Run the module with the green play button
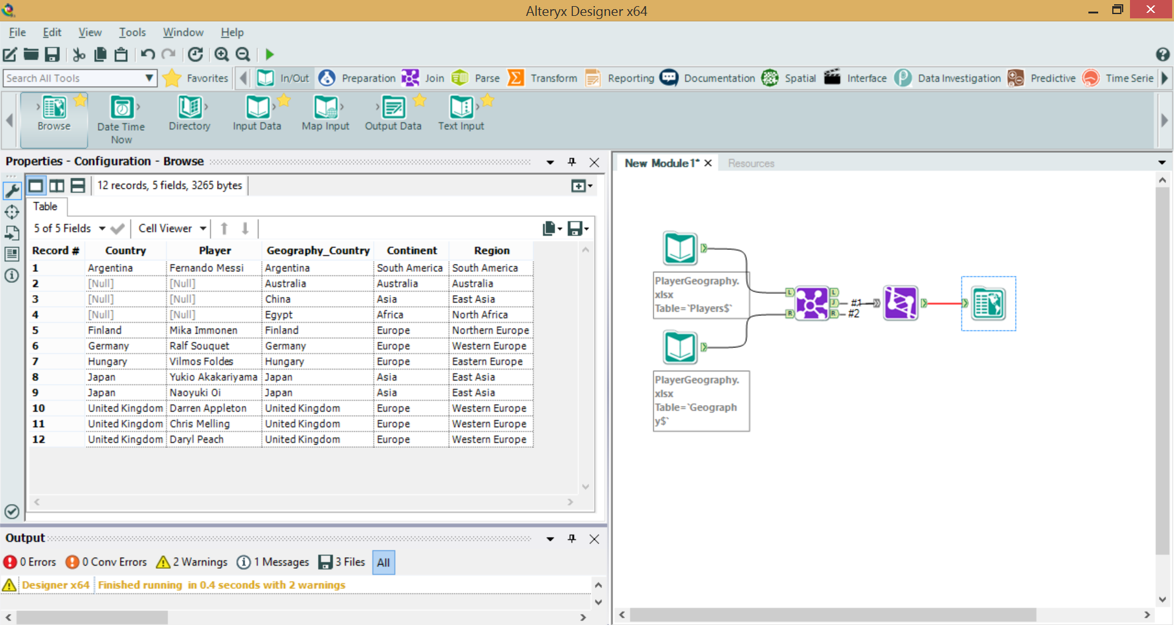Viewport: 1174px width, 625px height. point(270,54)
